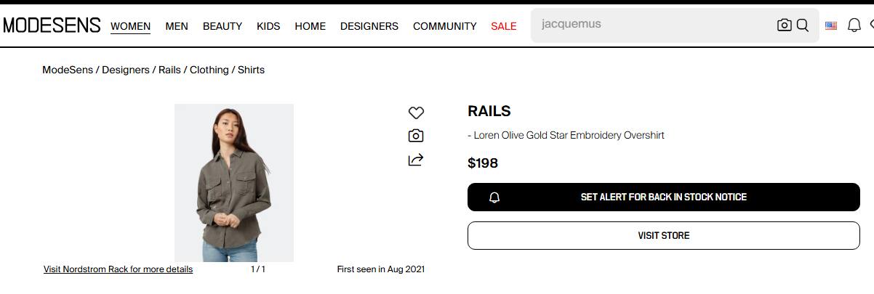Open the notifications bell in header
Screen dimensions: 874x294
click(854, 26)
